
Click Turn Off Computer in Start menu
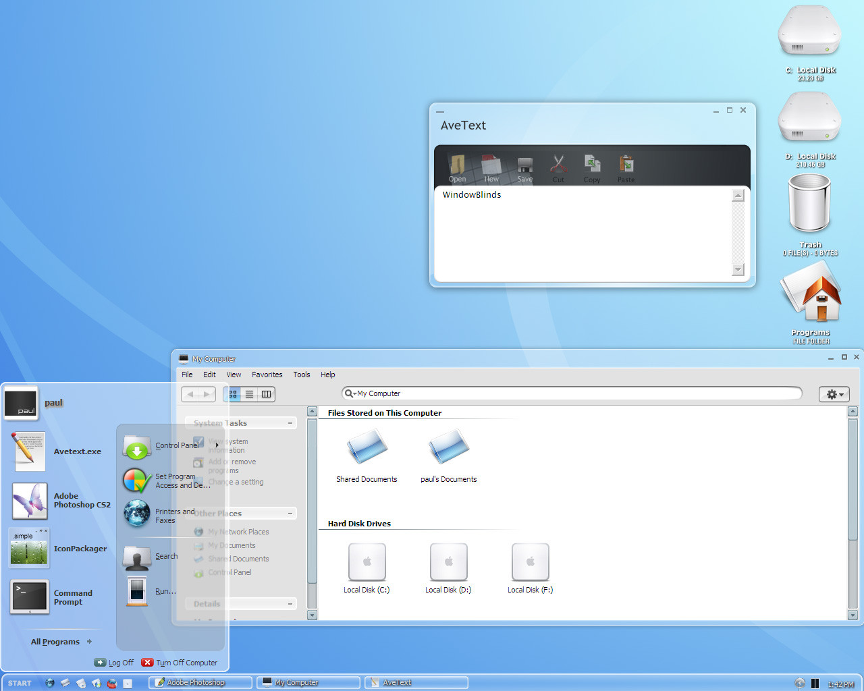[x=180, y=663]
